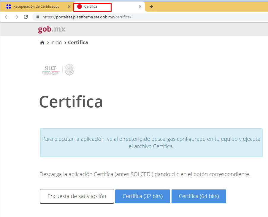Open a new browser tab
The width and height of the screenshot is (268, 217).
[x=151, y=7]
